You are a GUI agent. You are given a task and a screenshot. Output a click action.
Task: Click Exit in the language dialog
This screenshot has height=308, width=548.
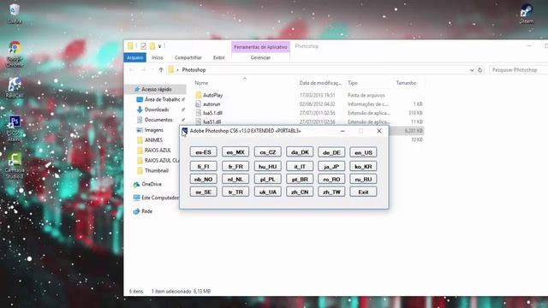[x=363, y=192]
